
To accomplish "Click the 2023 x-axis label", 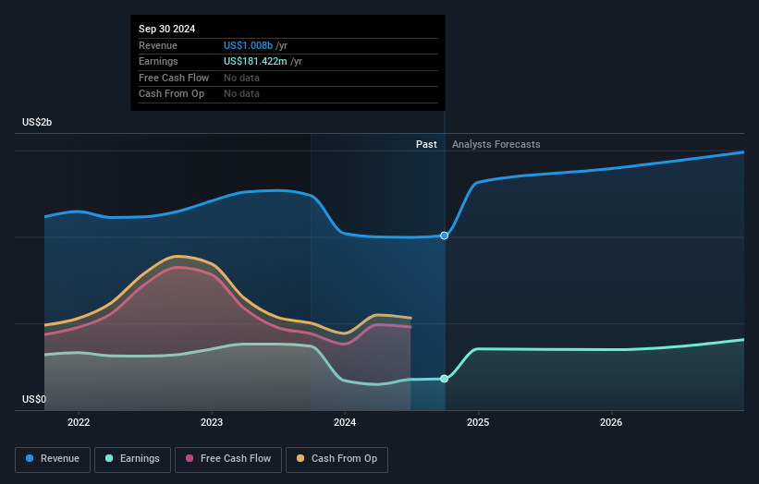I will tap(212, 422).
